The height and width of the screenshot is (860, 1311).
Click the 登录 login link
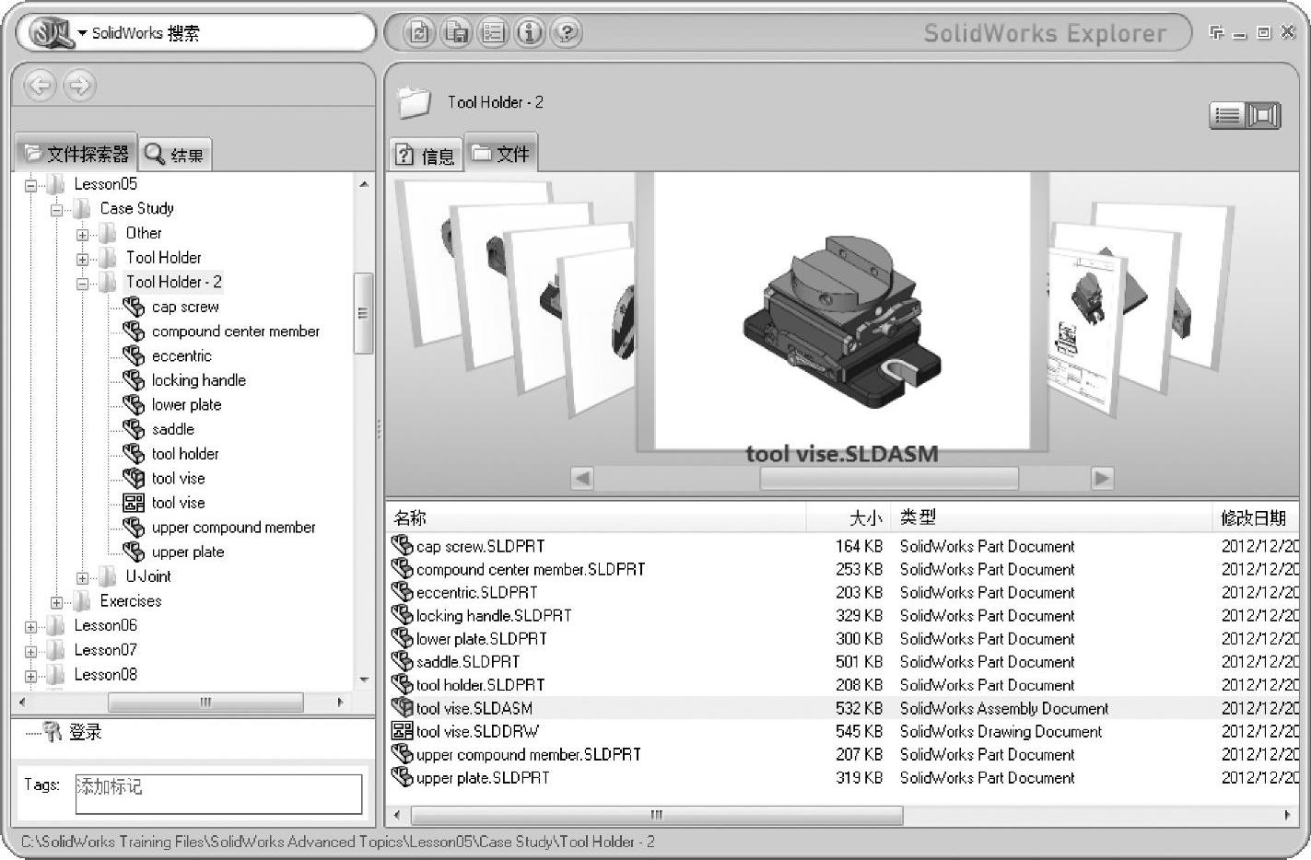(85, 732)
